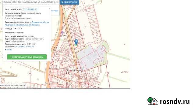Click the purple map icon near the road
The height and width of the screenshot is (110, 195).
[62, 33]
